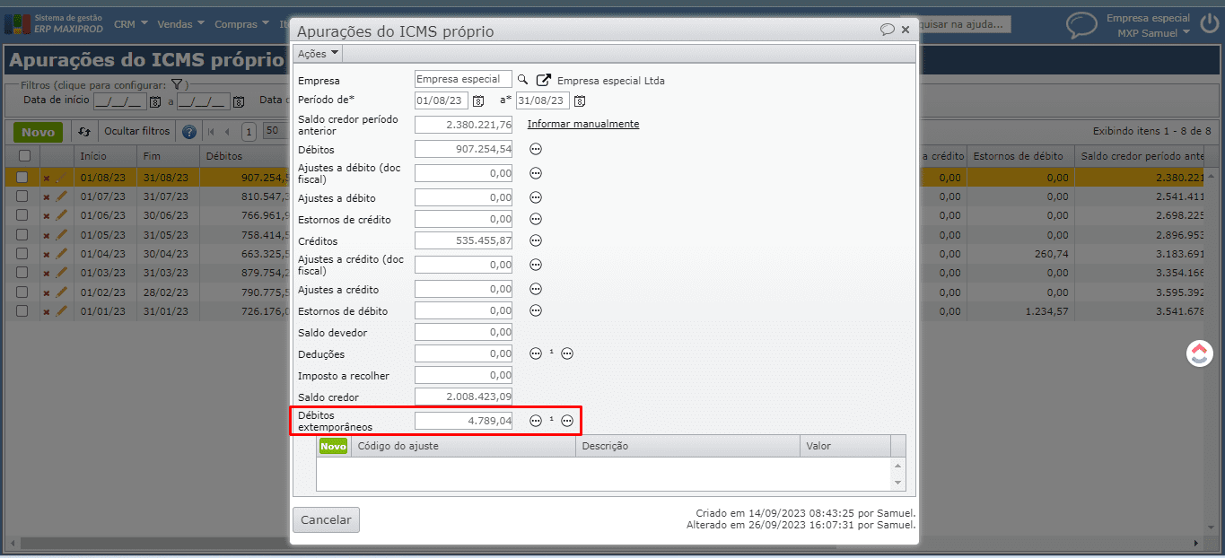Open the chat bubble icon in top header
This screenshot has height=558, width=1225.
click(x=1081, y=24)
